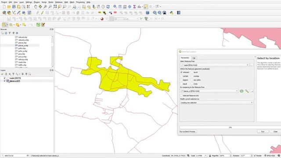Create a new project with the blank page icon
Image resolution: width=281 pixels, height=158 pixels.
[4, 7]
